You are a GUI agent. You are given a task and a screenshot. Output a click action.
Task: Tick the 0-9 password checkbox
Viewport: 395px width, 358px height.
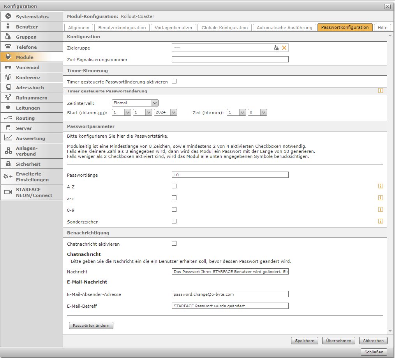click(174, 209)
